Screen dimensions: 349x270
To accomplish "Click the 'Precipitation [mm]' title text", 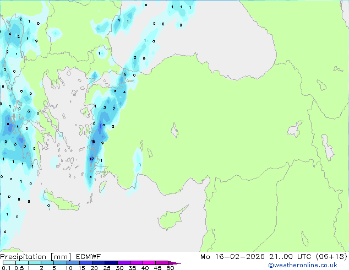I will coord(36,257).
